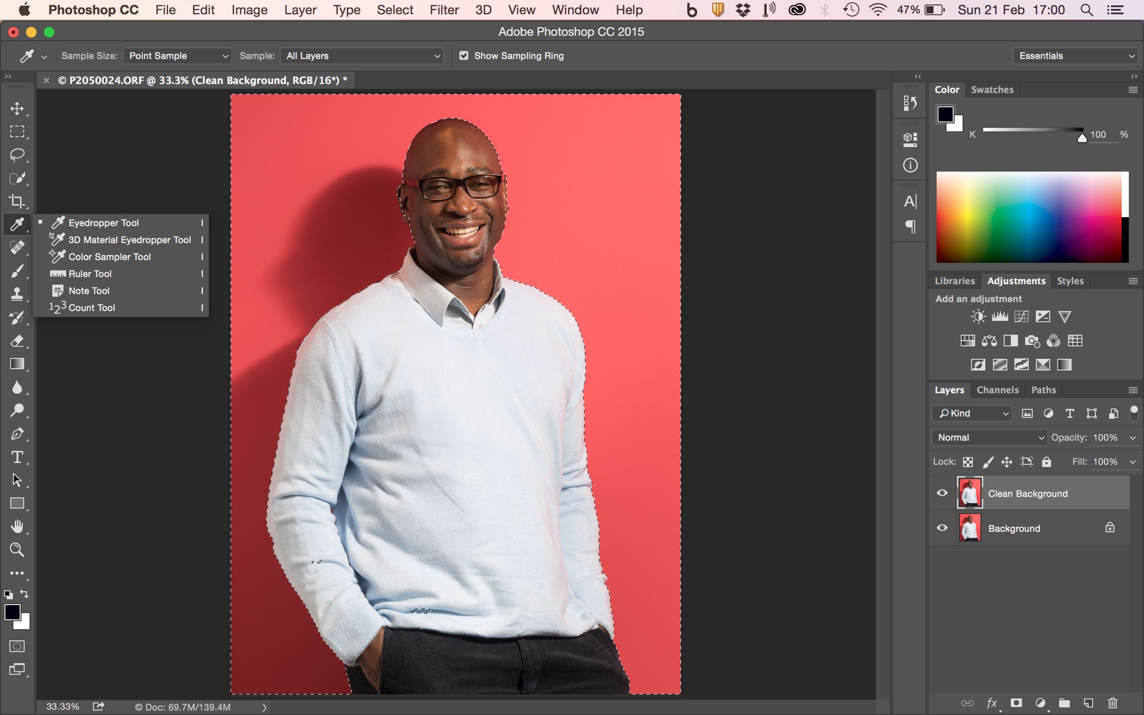
Task: Open the Filter menu
Action: coord(443,10)
